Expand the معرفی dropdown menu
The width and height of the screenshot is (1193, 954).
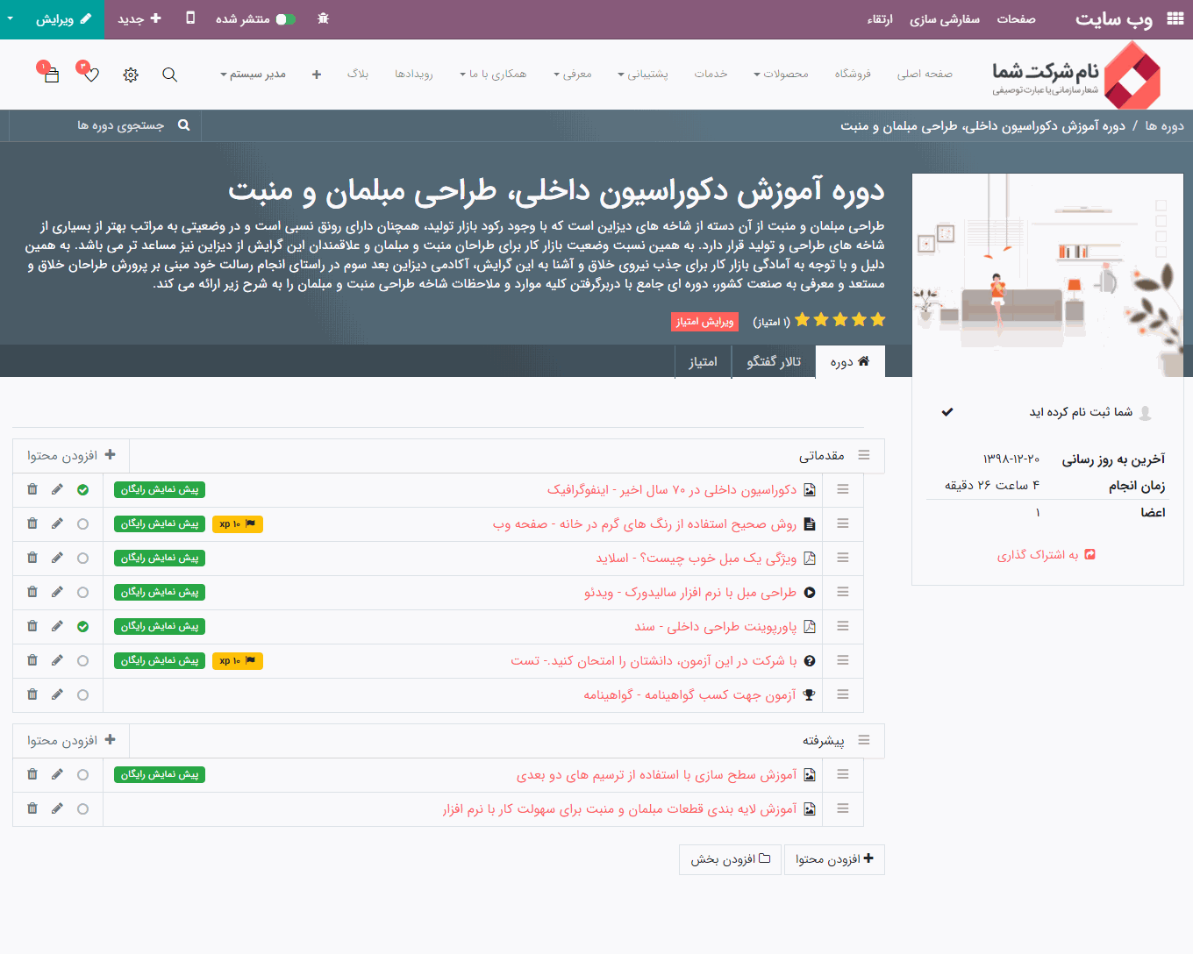pos(573,75)
